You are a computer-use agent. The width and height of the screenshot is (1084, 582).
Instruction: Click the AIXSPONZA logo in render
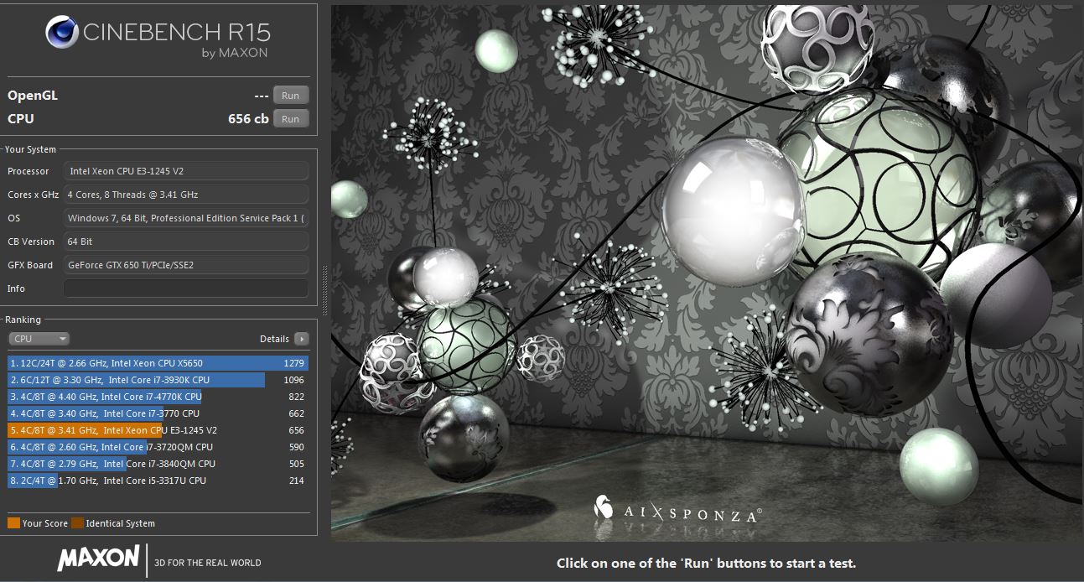tap(677, 509)
